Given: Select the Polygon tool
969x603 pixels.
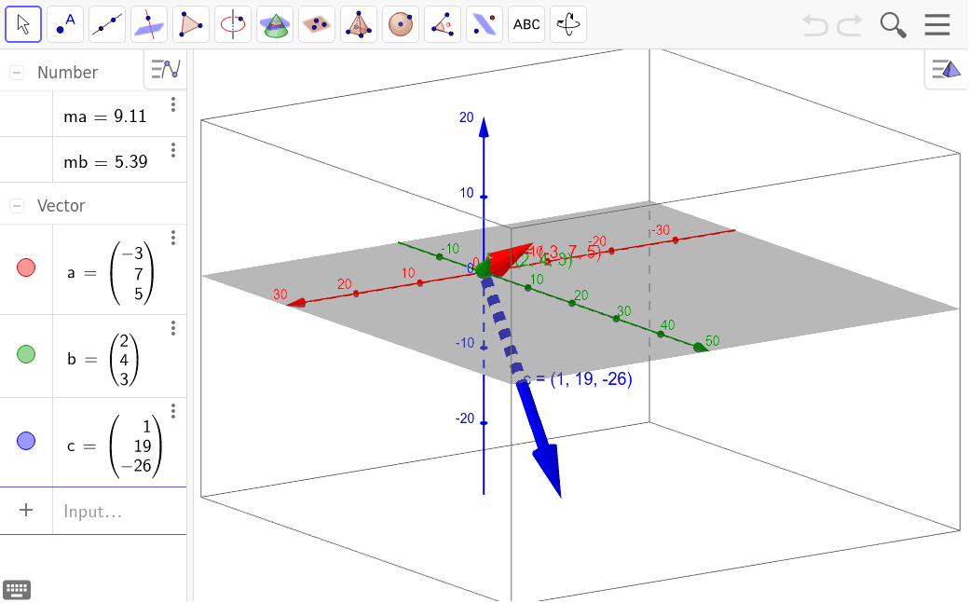Looking at the screenshot, I should click(191, 25).
